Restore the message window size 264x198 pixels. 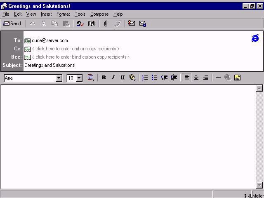pyautogui.click(x=252, y=6)
